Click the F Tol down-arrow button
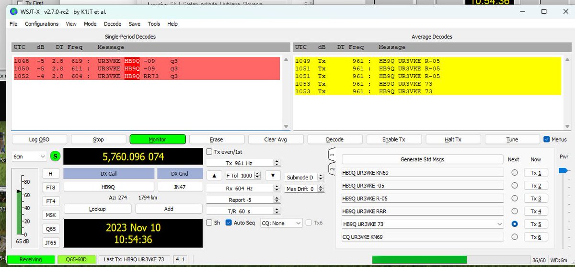Viewport: 575px width, 267px height. point(273,176)
